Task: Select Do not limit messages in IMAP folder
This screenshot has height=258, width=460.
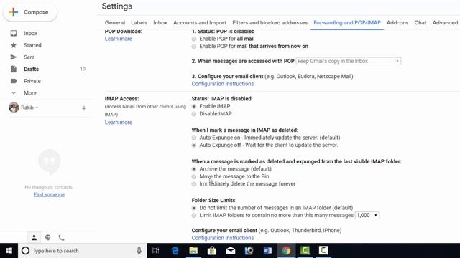Action: (194, 208)
